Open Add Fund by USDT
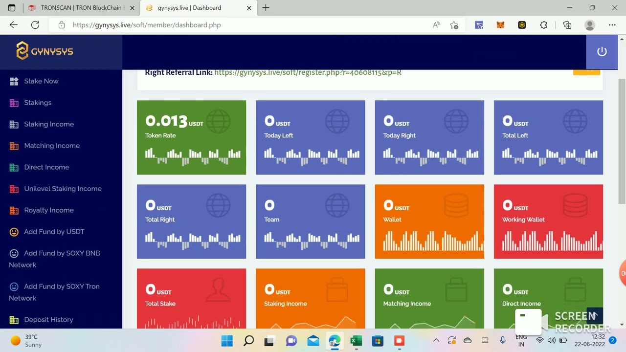The height and width of the screenshot is (352, 626). [54, 232]
